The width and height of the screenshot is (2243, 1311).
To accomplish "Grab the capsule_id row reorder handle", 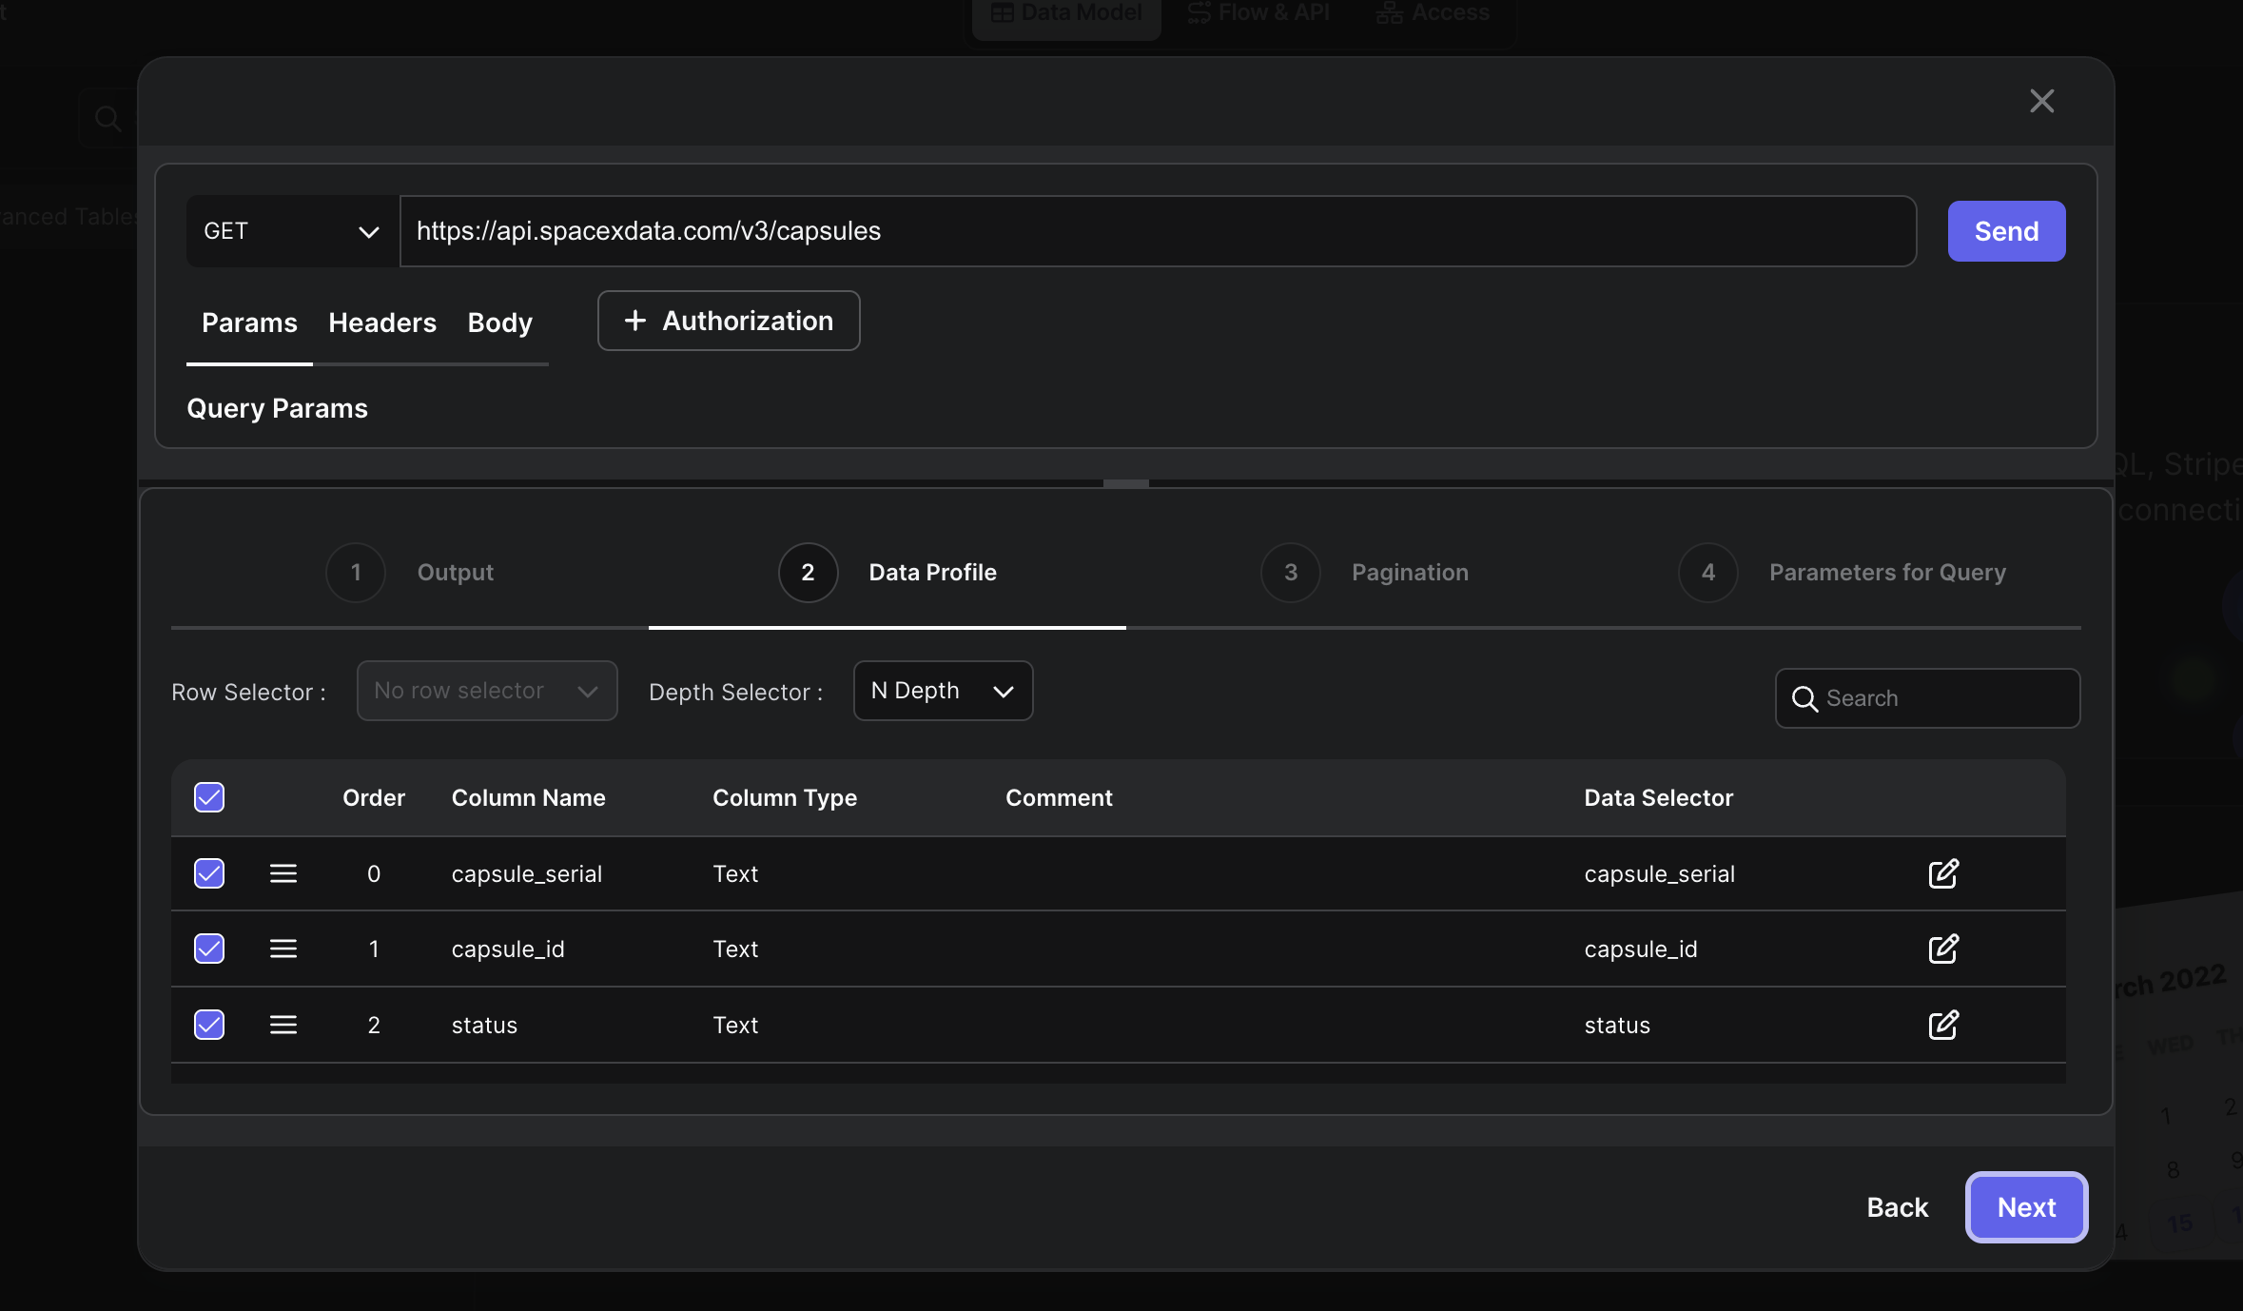I will coord(283,949).
